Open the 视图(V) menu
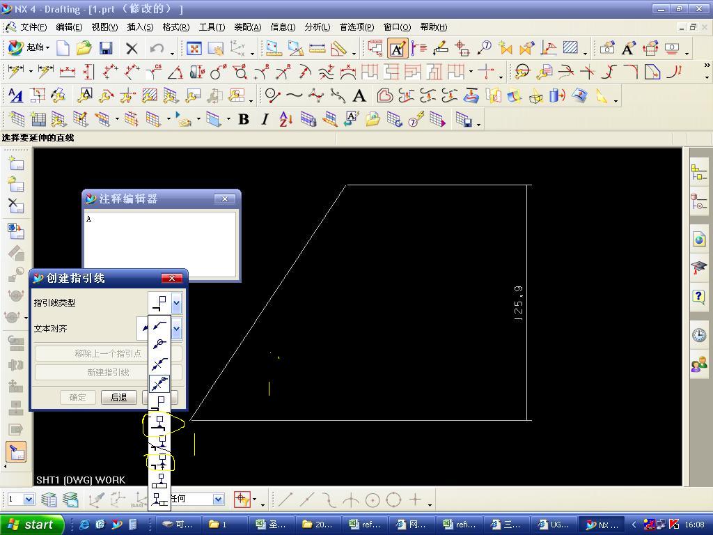This screenshot has width=713, height=535. pyautogui.click(x=104, y=27)
